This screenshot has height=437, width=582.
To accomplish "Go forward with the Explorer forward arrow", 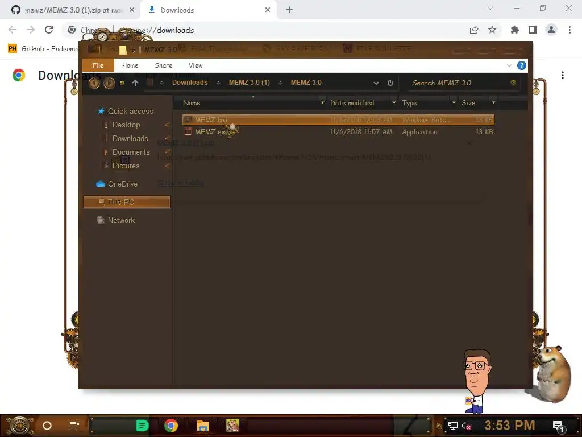I will coord(109,83).
